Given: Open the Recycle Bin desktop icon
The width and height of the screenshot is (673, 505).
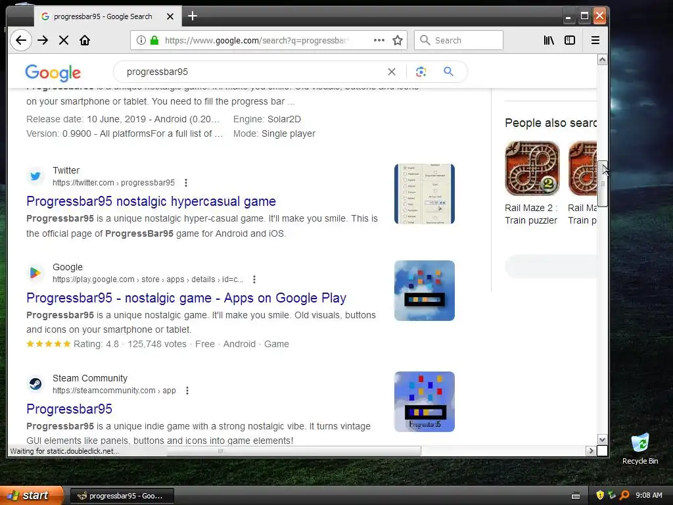Looking at the screenshot, I should [640, 449].
